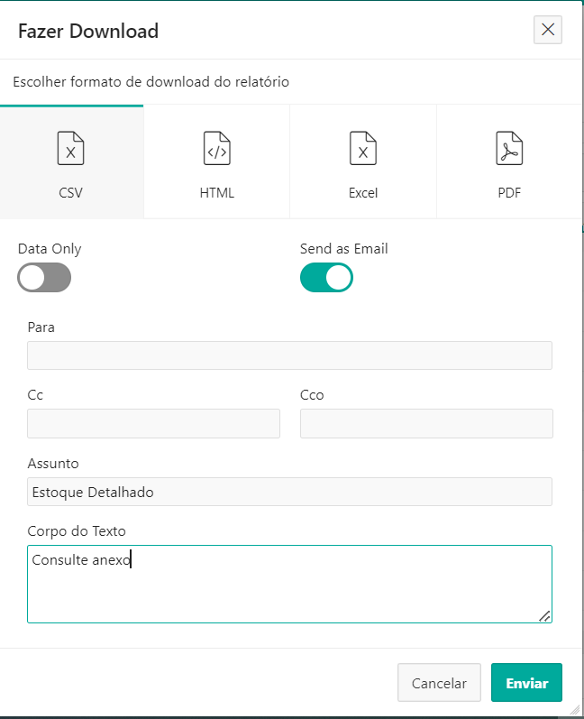Select the CSV file format icon

(71, 149)
